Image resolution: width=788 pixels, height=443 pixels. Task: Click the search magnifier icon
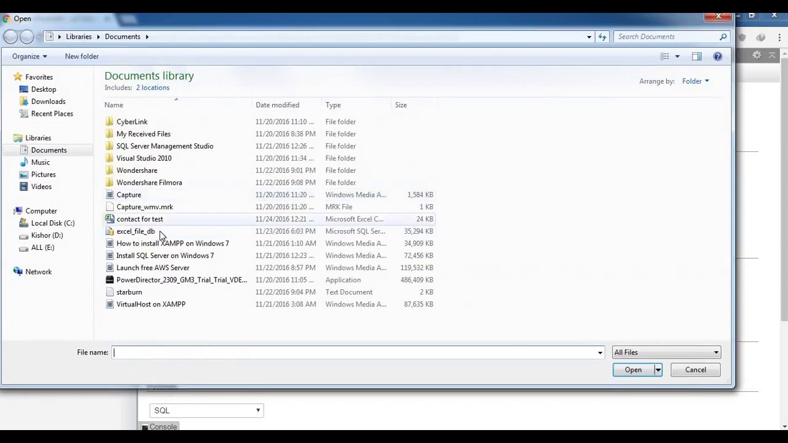click(723, 36)
